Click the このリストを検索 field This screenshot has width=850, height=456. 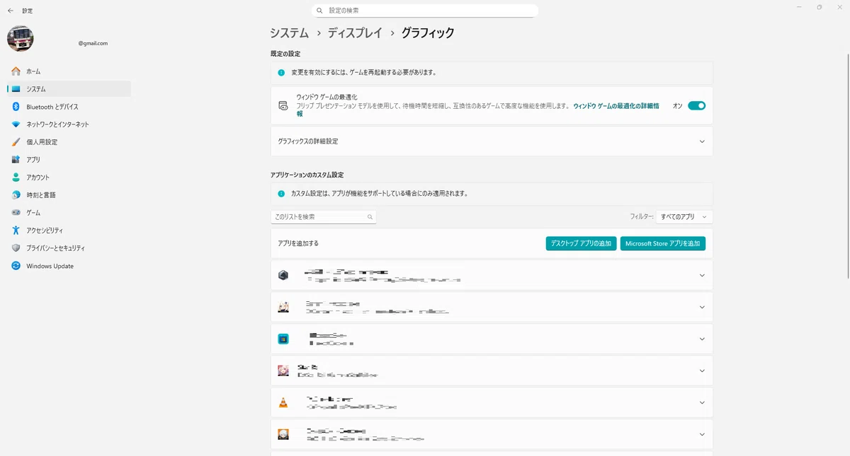point(324,217)
